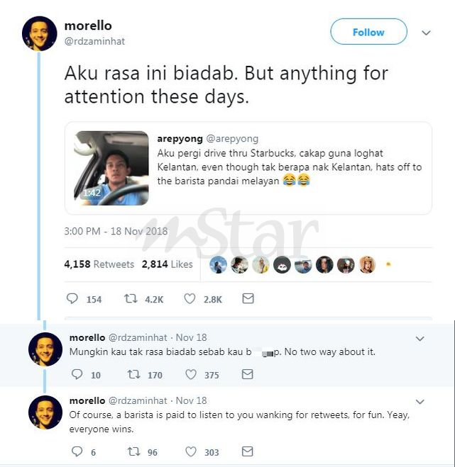This screenshot has width=455, height=467.
Task: Open main tweet options chevron
Action: point(427,33)
